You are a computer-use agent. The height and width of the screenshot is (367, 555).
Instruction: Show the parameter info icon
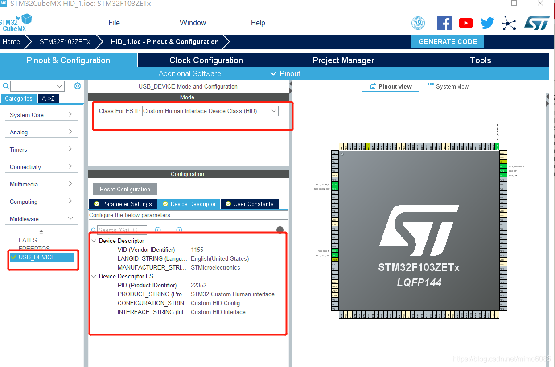point(280,230)
